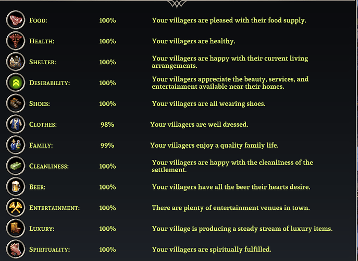
Task: Open the green Desirability chevron icon
Action: coord(15,82)
